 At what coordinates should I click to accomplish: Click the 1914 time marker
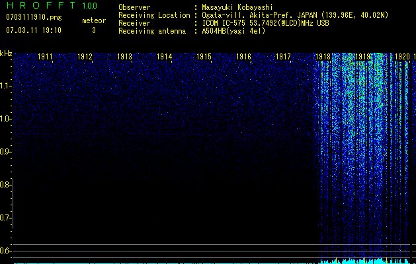164,57
